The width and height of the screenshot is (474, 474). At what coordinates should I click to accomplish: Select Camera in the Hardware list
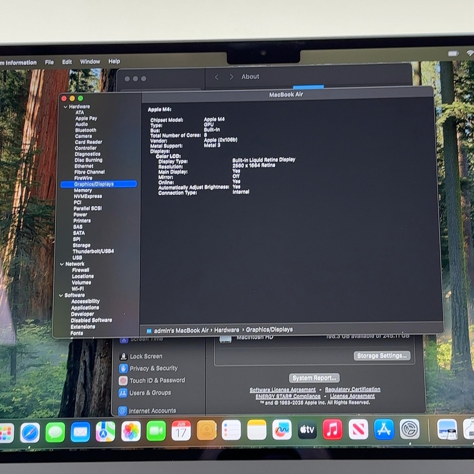click(x=84, y=136)
